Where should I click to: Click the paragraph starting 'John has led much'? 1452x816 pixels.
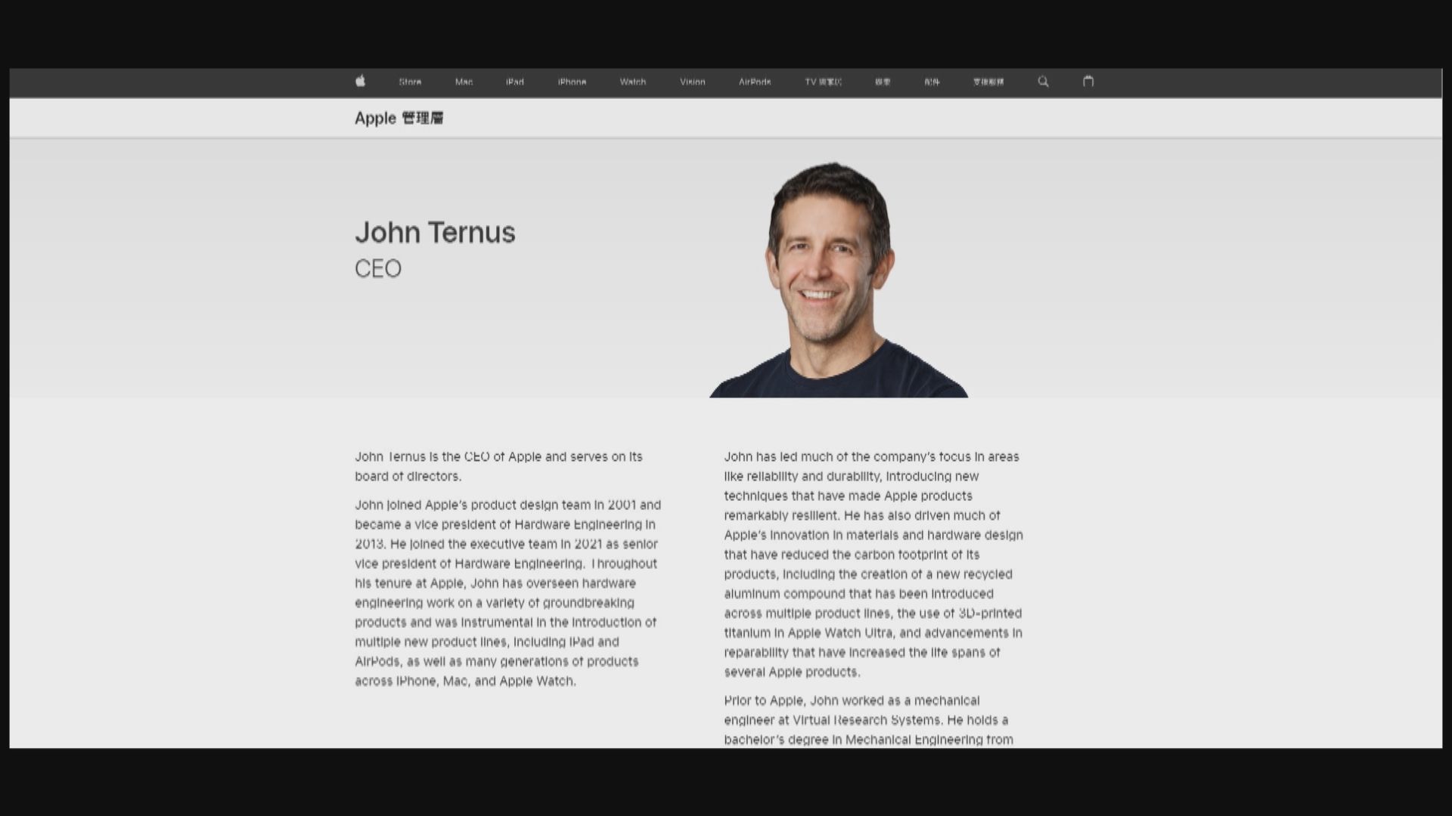pos(873,564)
